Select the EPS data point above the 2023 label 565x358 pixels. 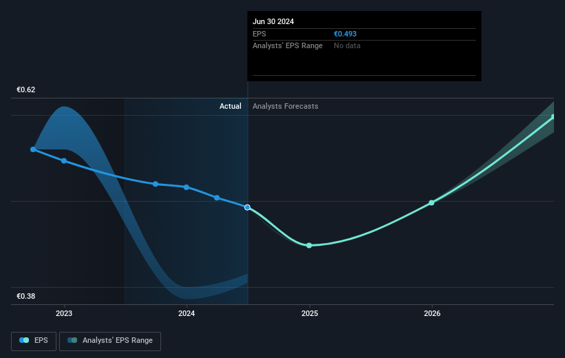[x=64, y=161]
